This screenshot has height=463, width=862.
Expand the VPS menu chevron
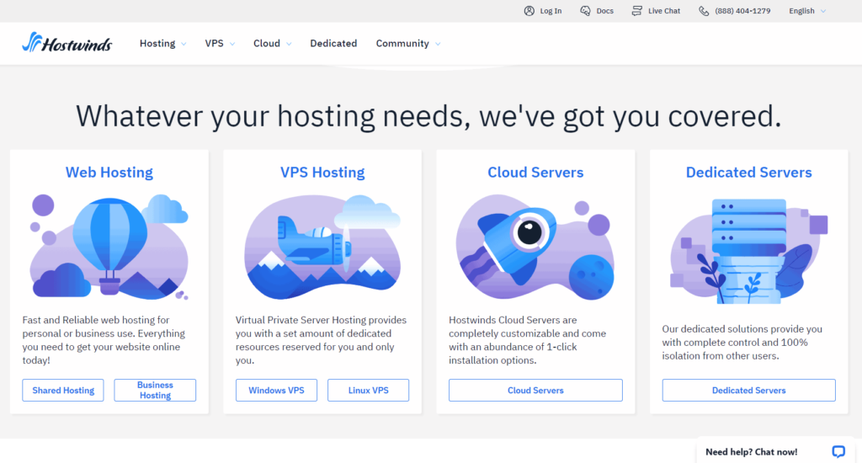(x=232, y=44)
